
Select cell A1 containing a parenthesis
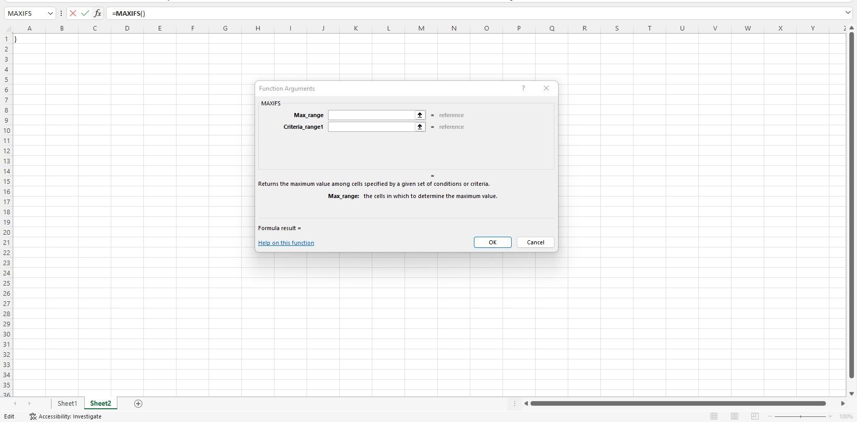coord(29,39)
